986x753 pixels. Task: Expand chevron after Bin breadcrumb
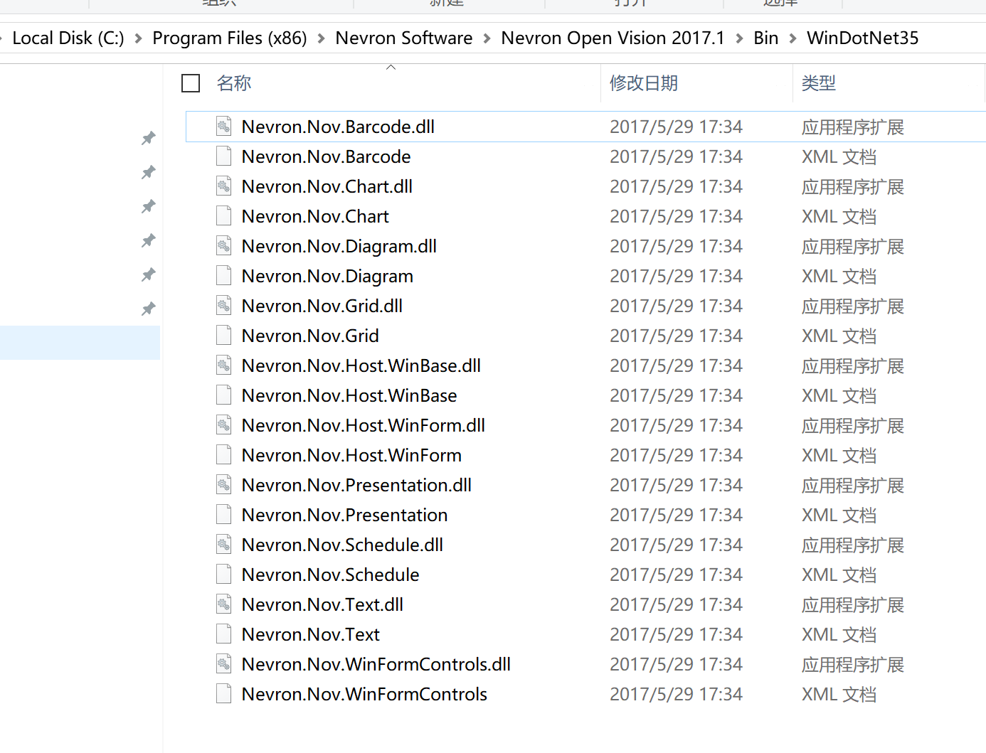[x=792, y=38]
